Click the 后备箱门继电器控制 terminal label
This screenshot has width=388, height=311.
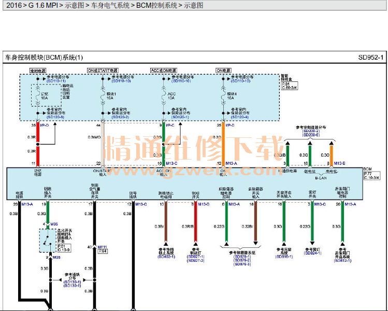pos(342,192)
